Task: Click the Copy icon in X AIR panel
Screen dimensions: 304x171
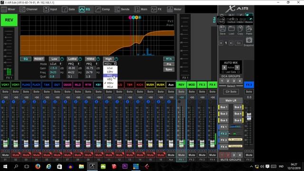Action: pyautogui.click(x=240, y=28)
